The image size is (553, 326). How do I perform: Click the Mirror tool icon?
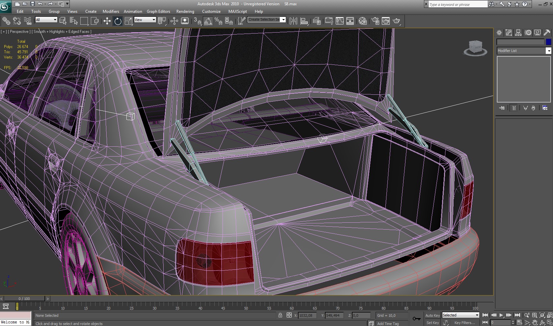pyautogui.click(x=293, y=21)
